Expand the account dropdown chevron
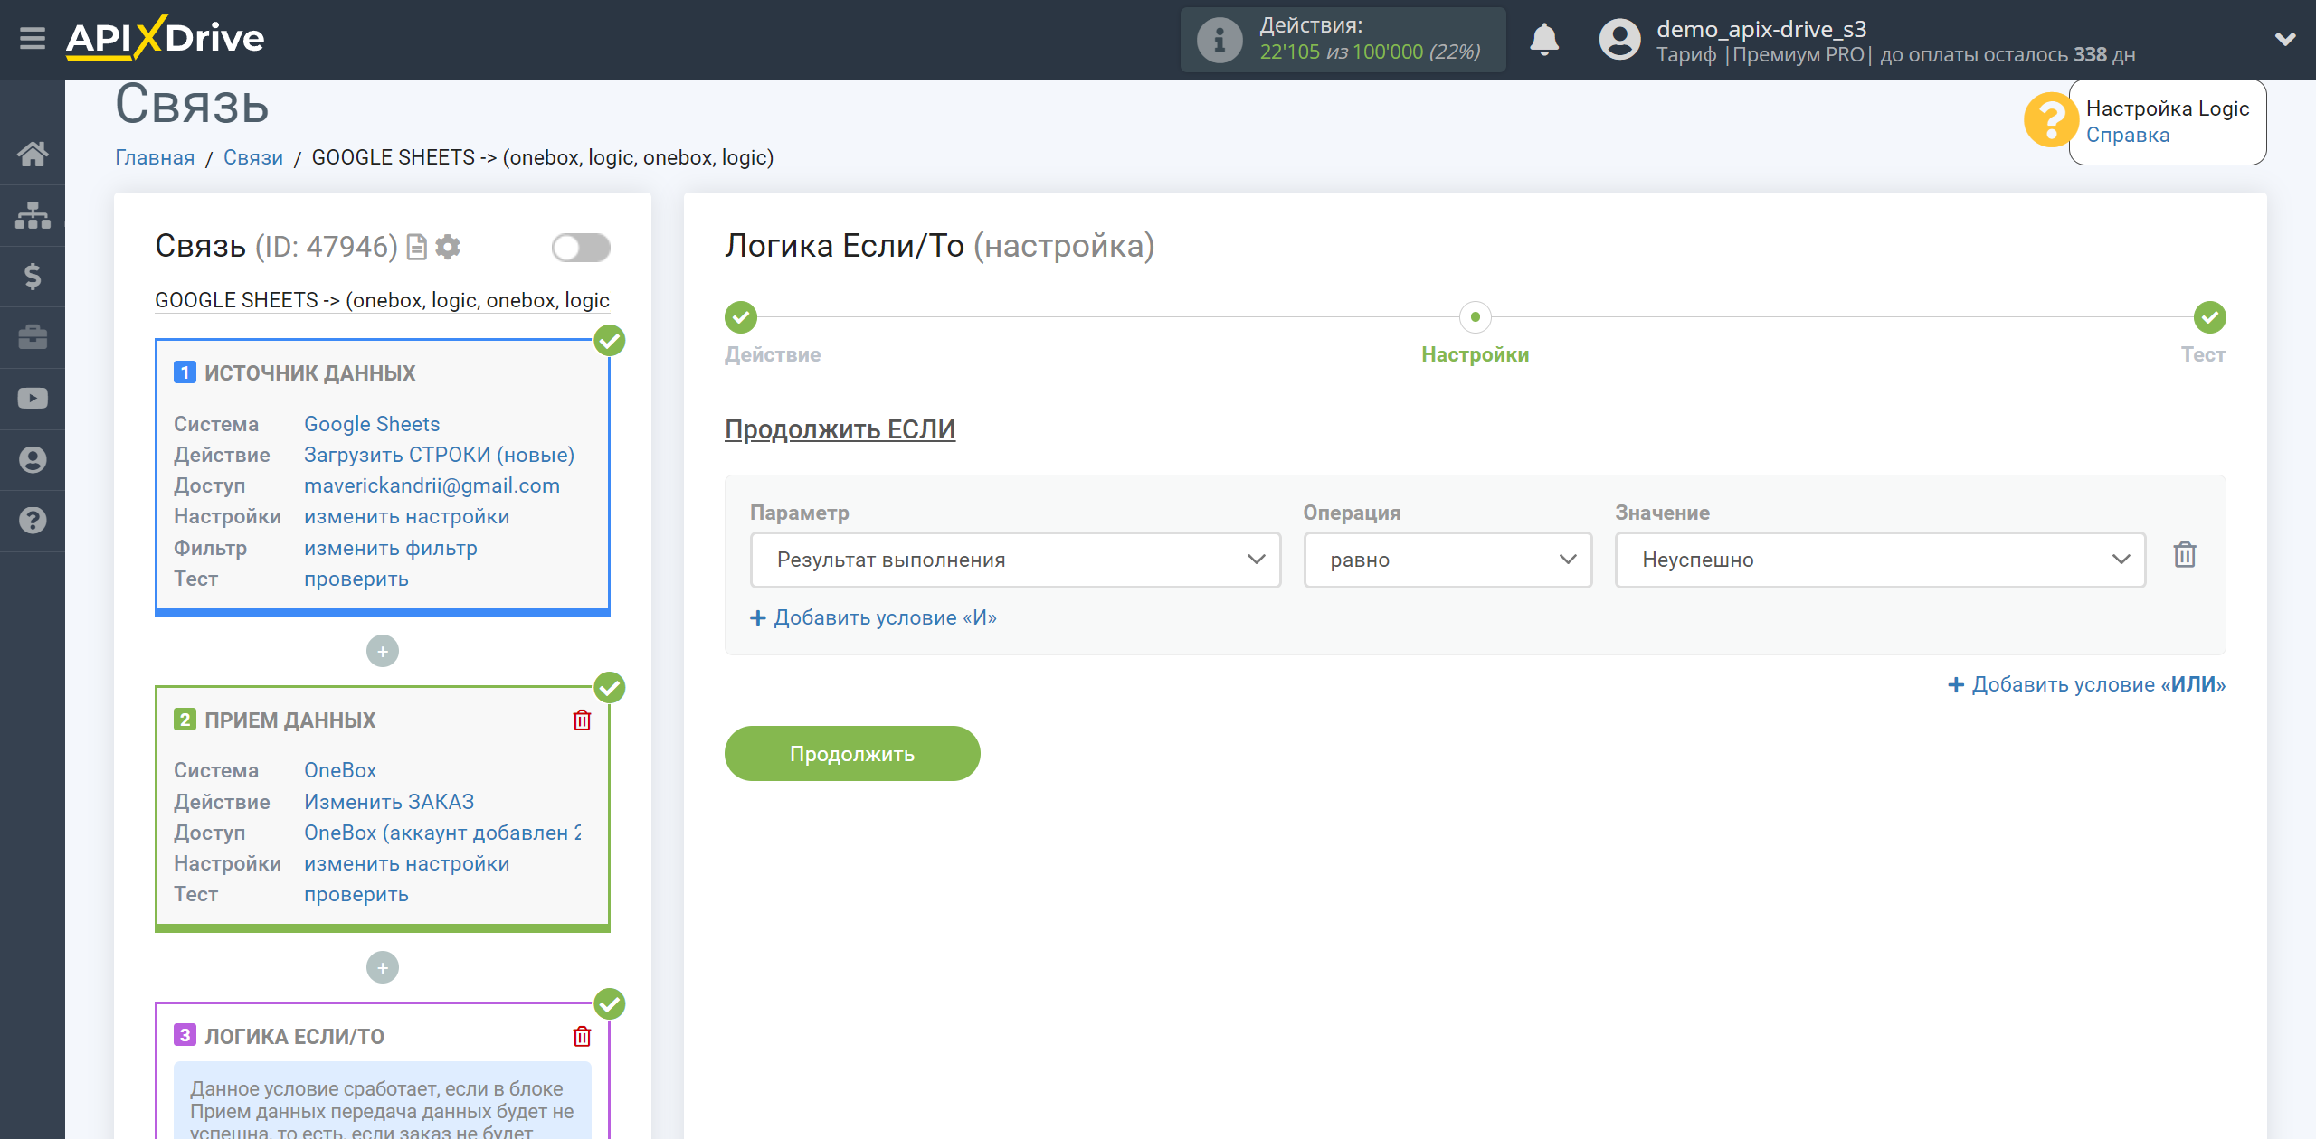Viewport: 2316px width, 1139px height. [2285, 39]
